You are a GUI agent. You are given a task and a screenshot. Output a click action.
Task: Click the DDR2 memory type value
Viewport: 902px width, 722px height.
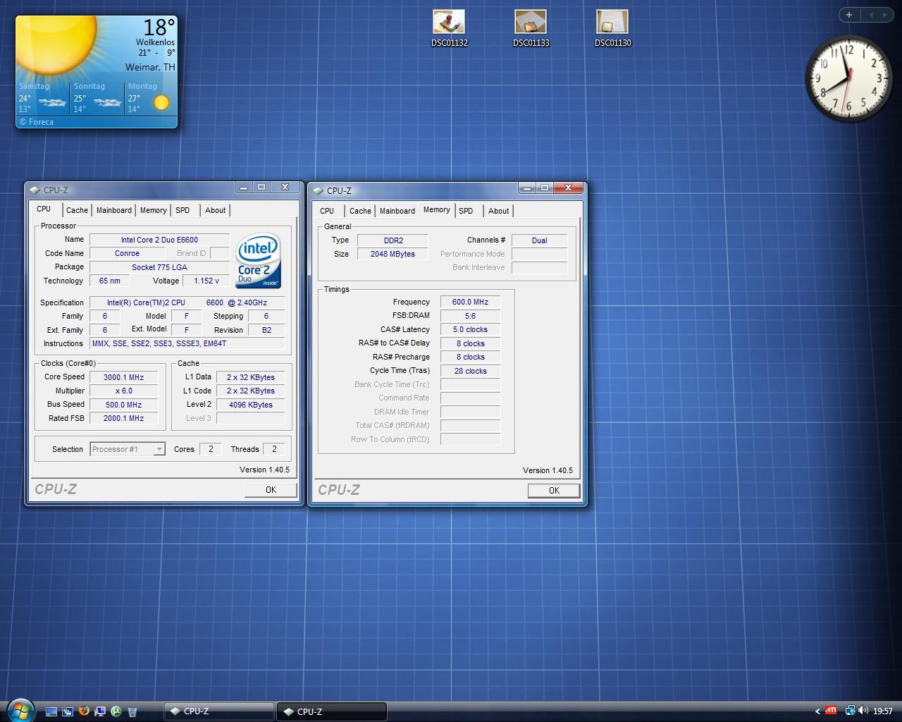point(393,240)
